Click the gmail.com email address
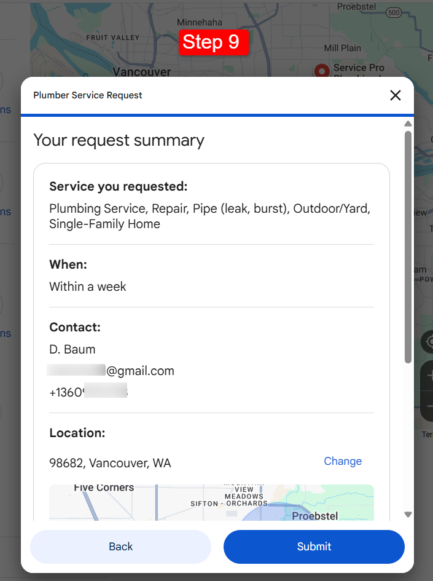Viewport: 433px width, 581px height. (x=140, y=371)
